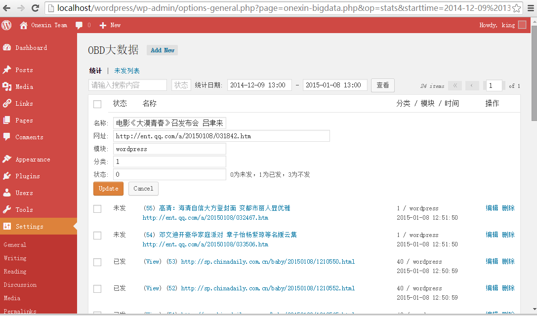Open the Chrome hamburger menu
This screenshot has height=316, width=537.
coord(531,8)
